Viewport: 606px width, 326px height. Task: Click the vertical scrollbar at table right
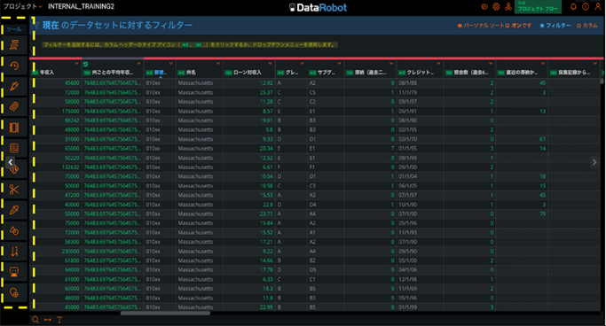click(602, 81)
